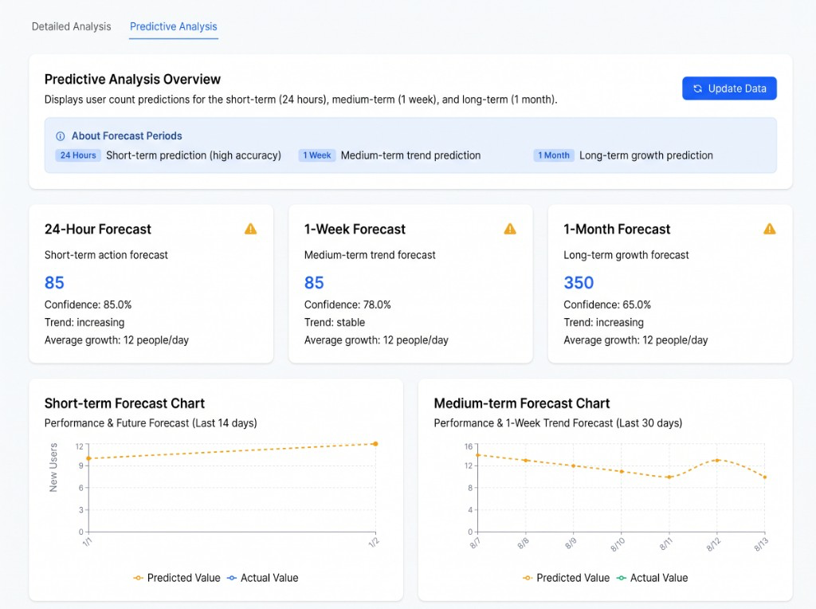The width and height of the screenshot is (816, 609).
Task: Click the 8/9 data point in Medium-term chart
Action: pos(574,466)
